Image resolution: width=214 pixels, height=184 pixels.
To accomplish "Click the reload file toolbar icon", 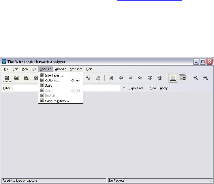I will coord(88,78).
